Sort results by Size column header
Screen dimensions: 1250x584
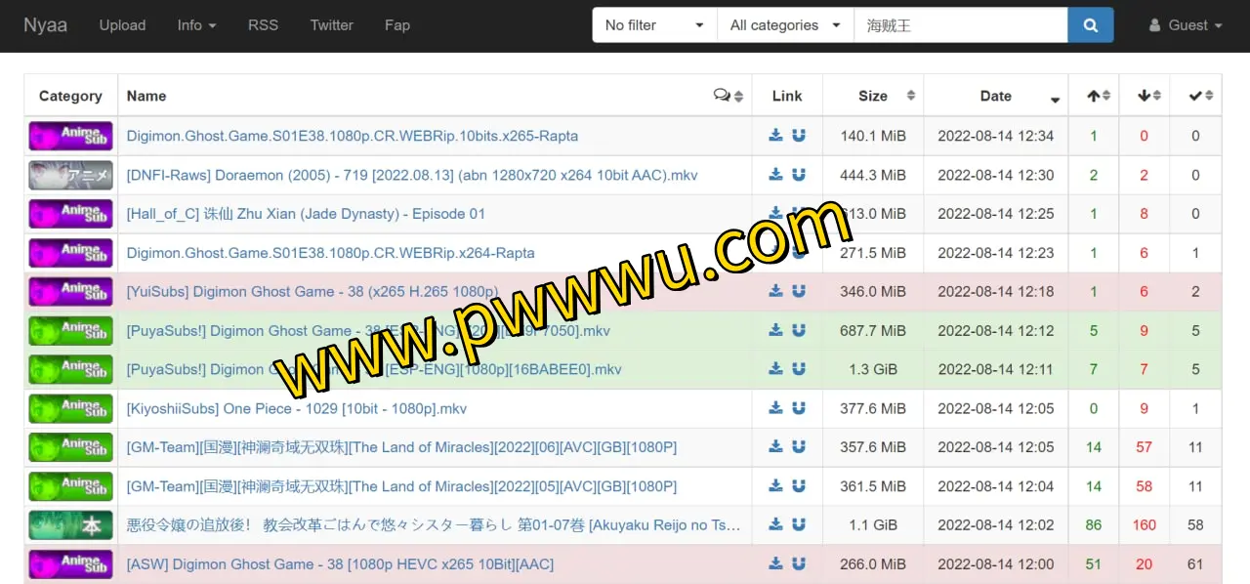(x=873, y=96)
